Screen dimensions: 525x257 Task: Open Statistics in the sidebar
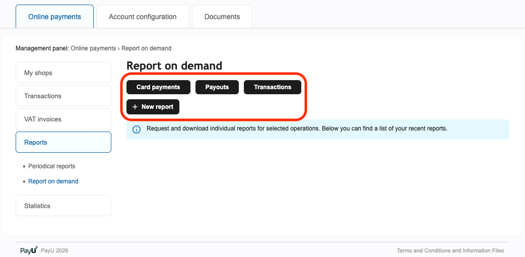tap(63, 206)
